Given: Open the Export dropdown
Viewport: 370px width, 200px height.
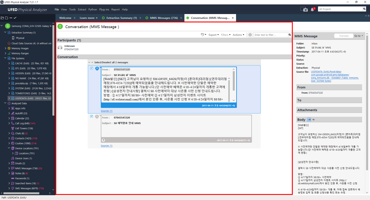Looking at the screenshot, I should 214,35.
